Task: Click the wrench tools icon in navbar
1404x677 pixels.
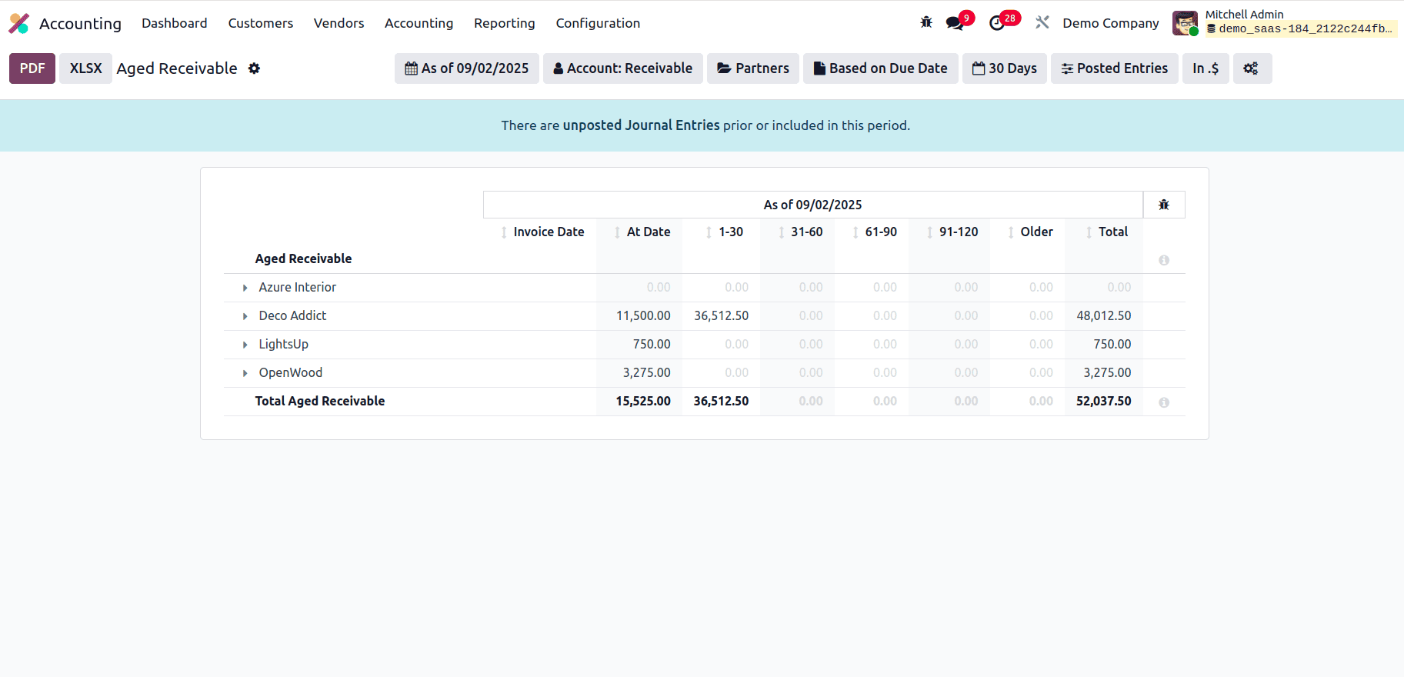Action: pos(1042,22)
